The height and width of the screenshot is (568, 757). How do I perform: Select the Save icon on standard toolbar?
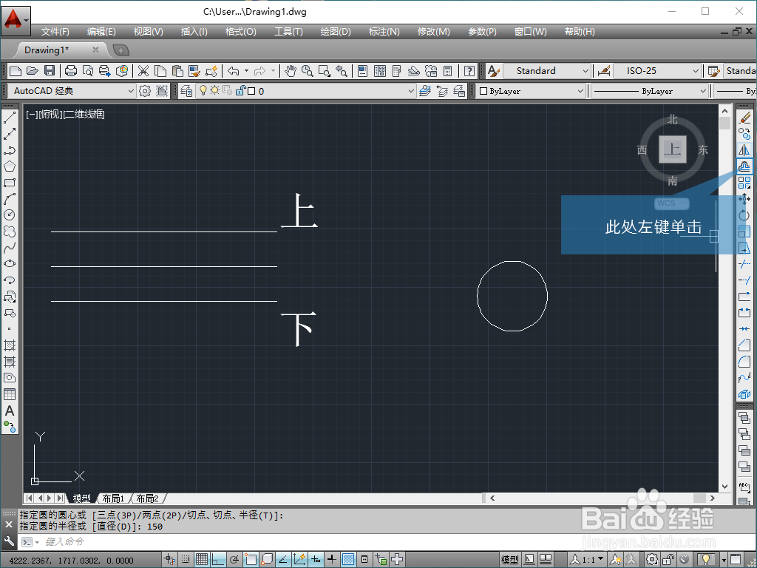click(49, 71)
